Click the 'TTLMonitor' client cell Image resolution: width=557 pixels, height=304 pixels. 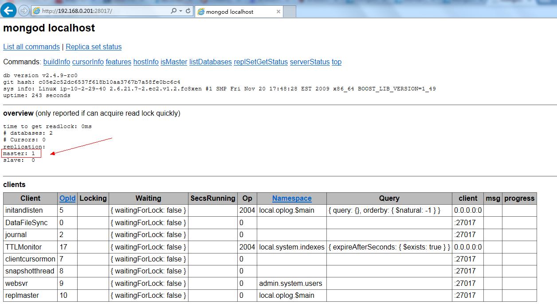pos(30,247)
